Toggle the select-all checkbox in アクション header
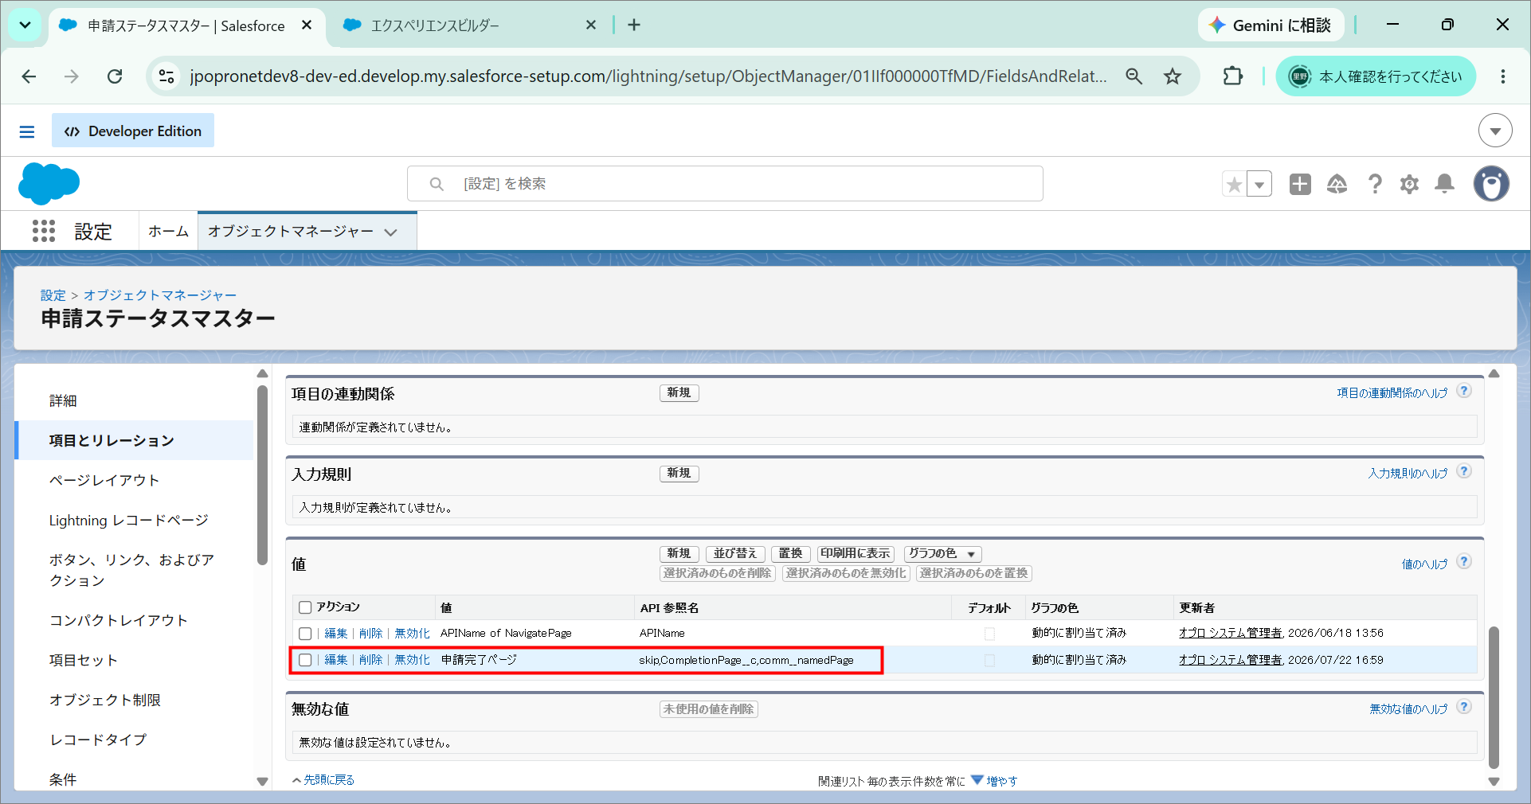The width and height of the screenshot is (1531, 804). tap(305, 607)
